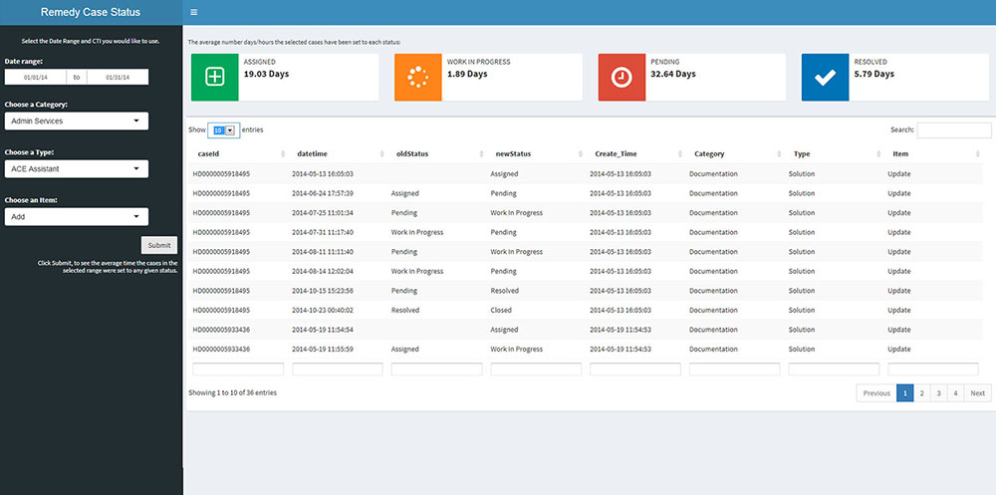Screen dimensions: 996x495
Task: Toggle the sidebar with the hamburger icon
Action: [x=194, y=12]
